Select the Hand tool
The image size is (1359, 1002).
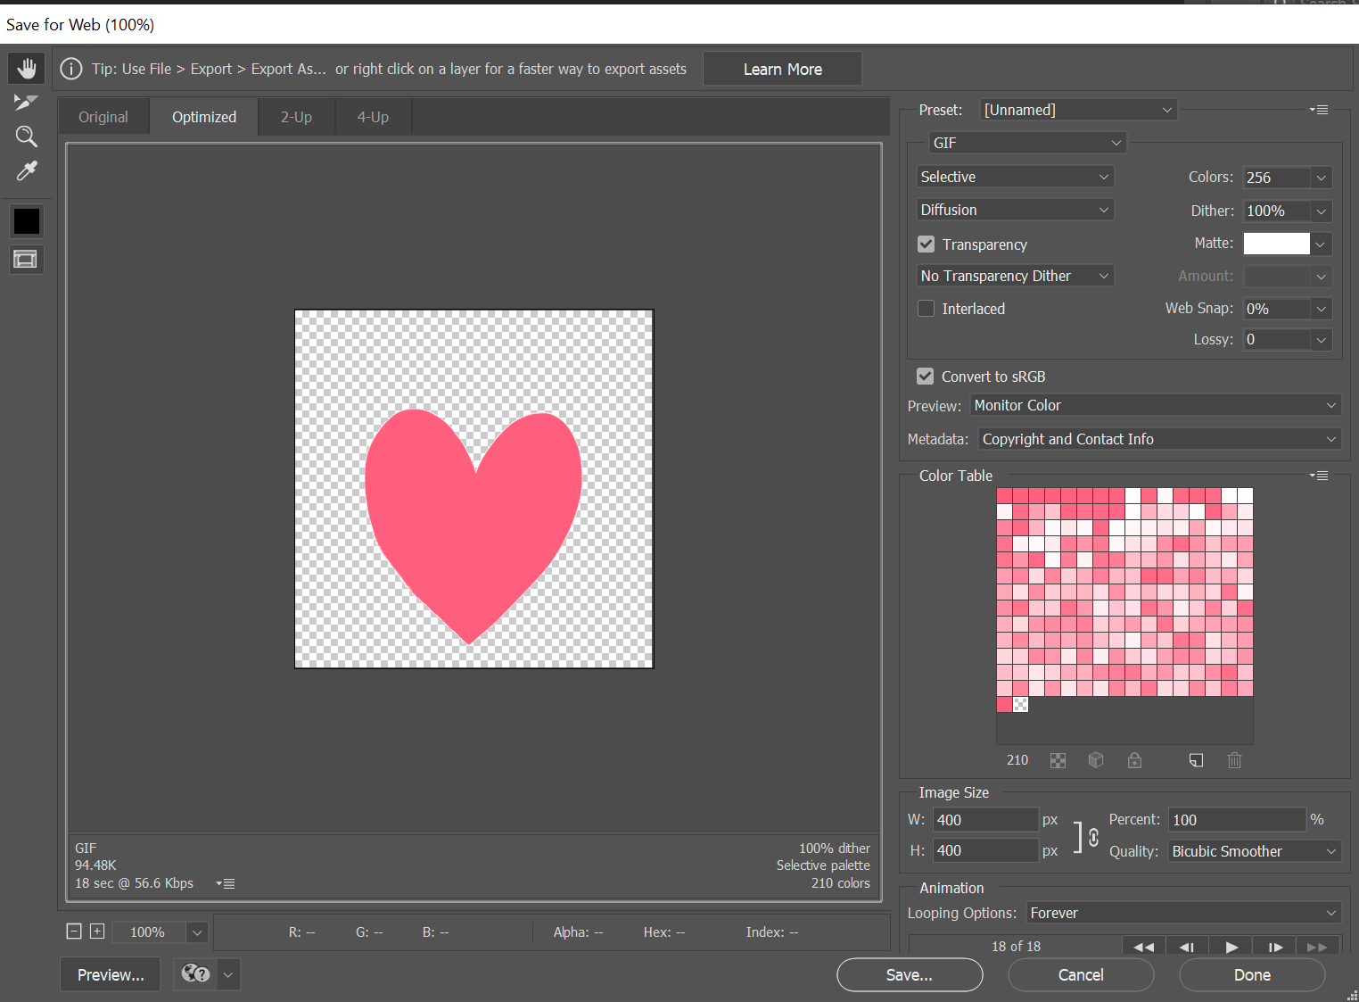coord(27,68)
